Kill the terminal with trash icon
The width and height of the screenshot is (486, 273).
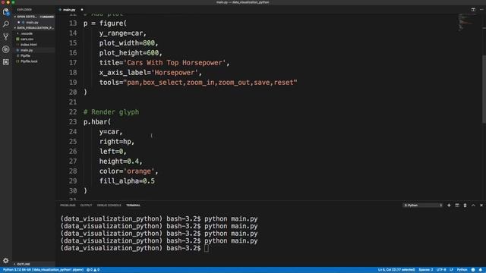click(x=465, y=206)
